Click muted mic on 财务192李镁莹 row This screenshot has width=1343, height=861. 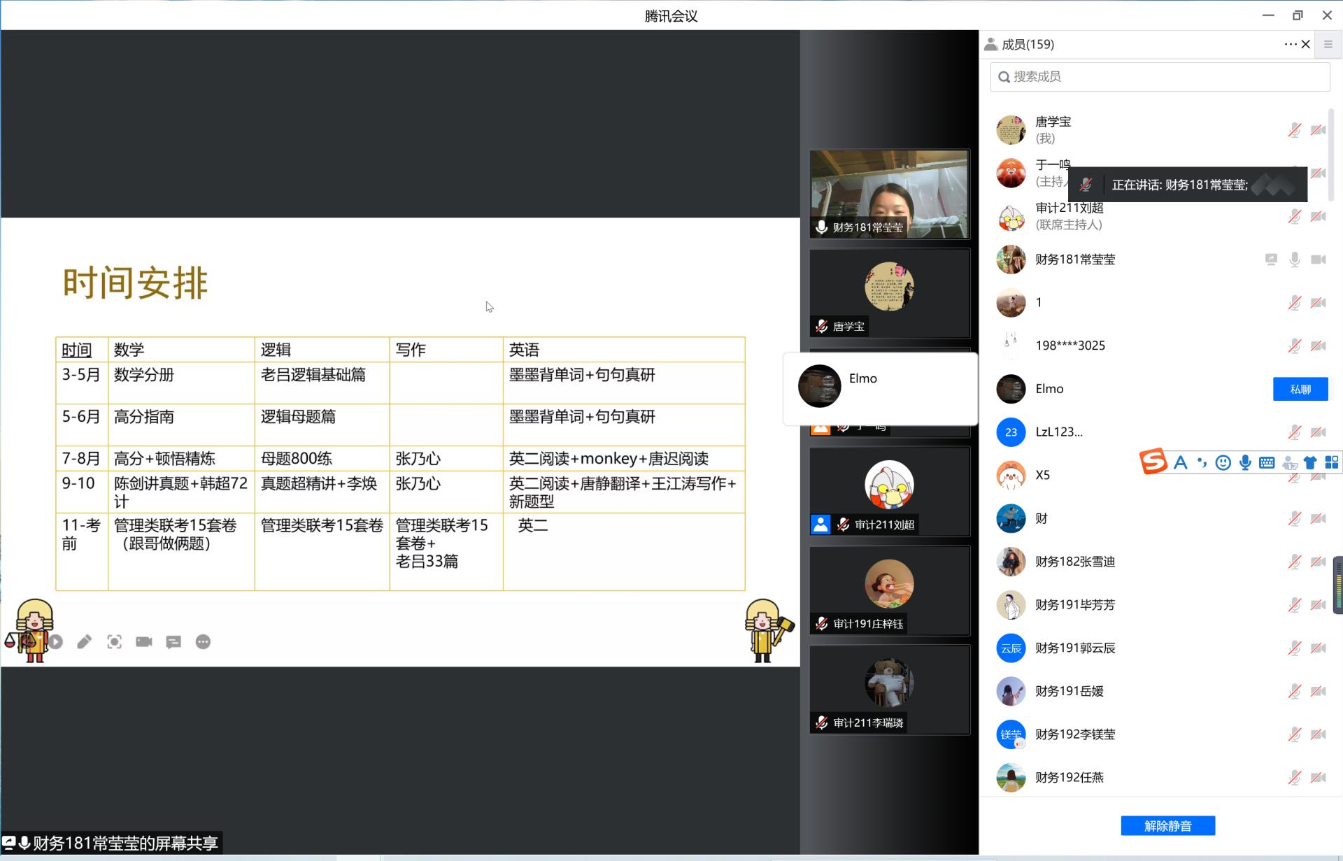(x=1295, y=734)
